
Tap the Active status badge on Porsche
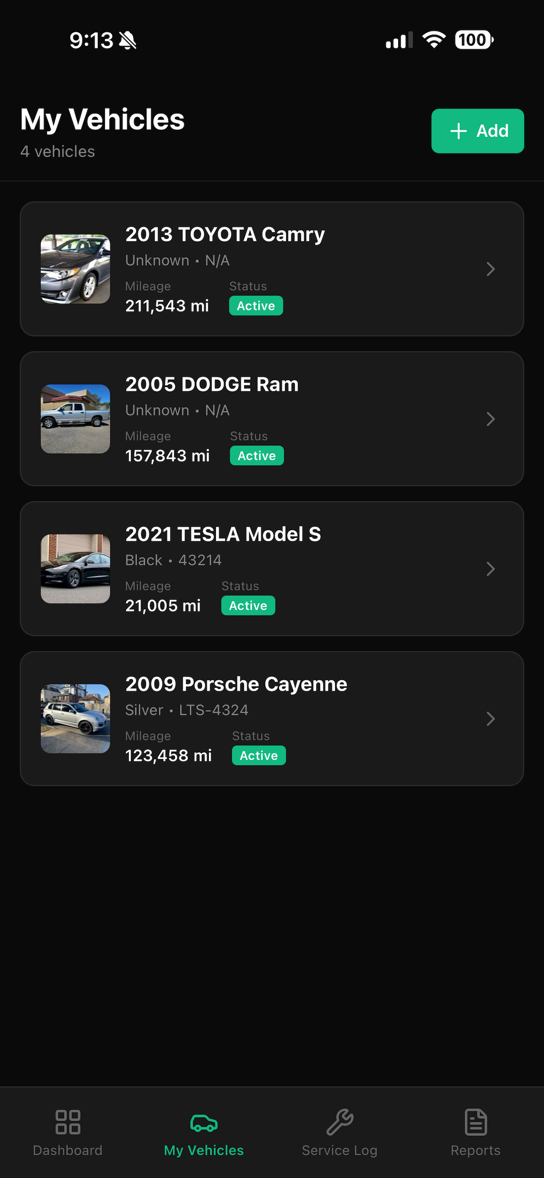coord(259,756)
